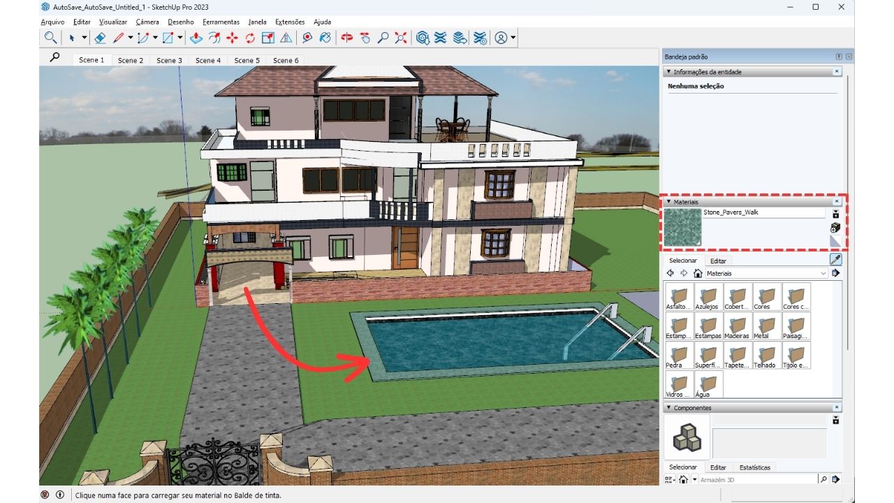This screenshot has width=894, height=503.
Task: Pick the Paint Bucket tool
Action: coord(325,38)
